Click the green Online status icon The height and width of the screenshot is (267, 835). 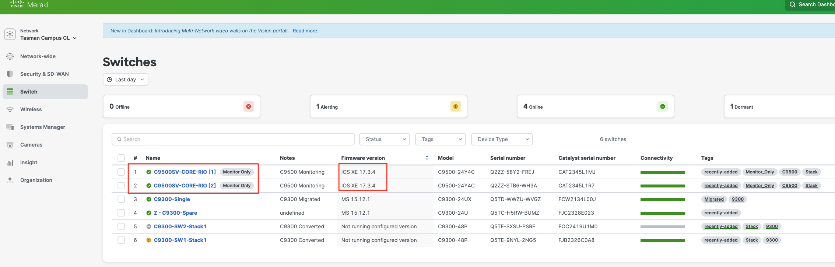(663, 106)
